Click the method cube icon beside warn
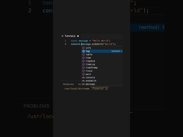The height and width of the screenshot is (137, 183). 83,74
